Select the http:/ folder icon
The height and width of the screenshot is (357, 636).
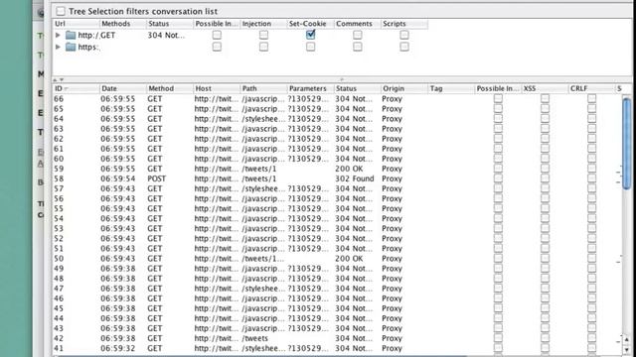point(71,36)
